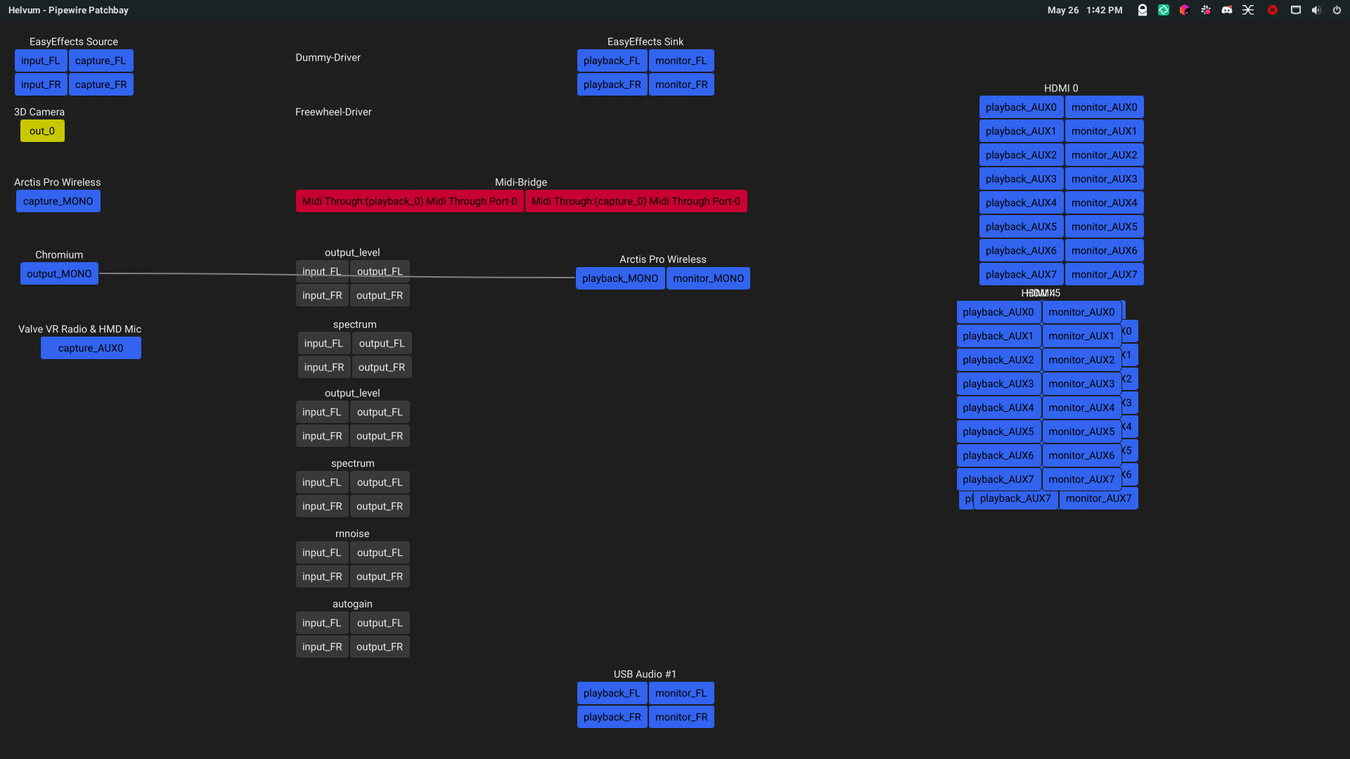This screenshot has width=1350, height=759.
Task: Select output_MONO on the Chromium node
Action: point(59,273)
